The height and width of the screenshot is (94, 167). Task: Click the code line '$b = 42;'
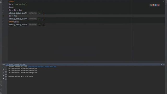[x=13, y=16]
